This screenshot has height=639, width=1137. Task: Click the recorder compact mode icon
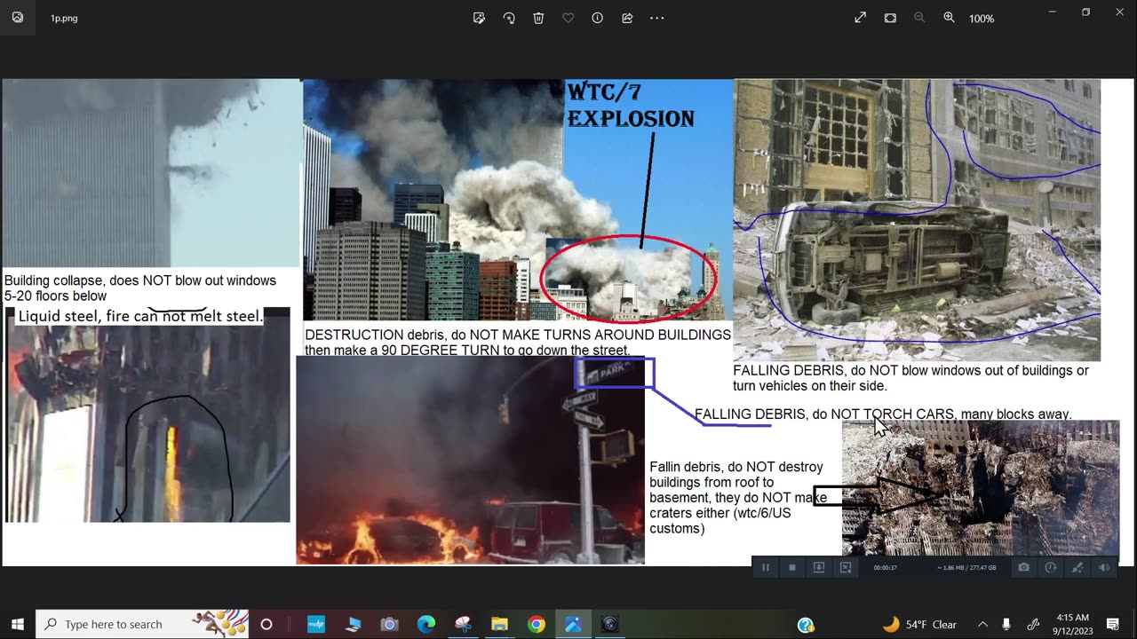click(846, 567)
